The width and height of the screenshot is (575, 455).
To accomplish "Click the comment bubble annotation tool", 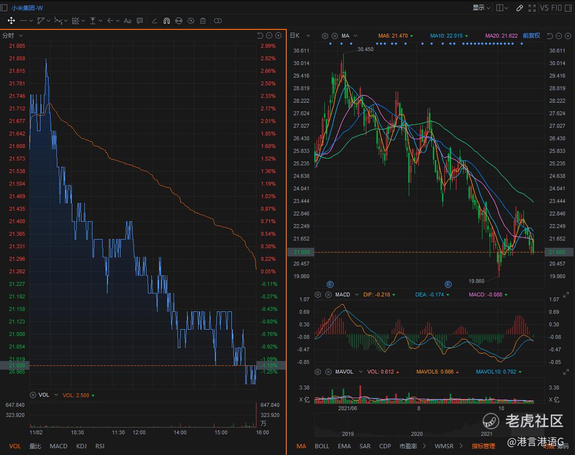I will point(140,21).
